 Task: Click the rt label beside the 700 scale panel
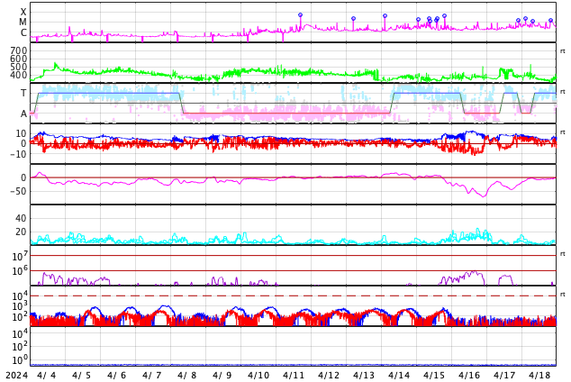click(x=563, y=51)
